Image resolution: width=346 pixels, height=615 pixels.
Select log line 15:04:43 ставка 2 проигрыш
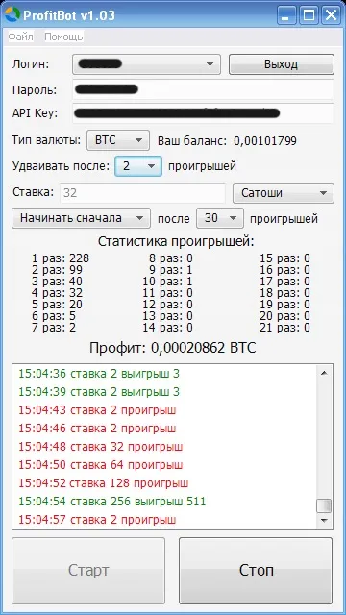(x=97, y=410)
